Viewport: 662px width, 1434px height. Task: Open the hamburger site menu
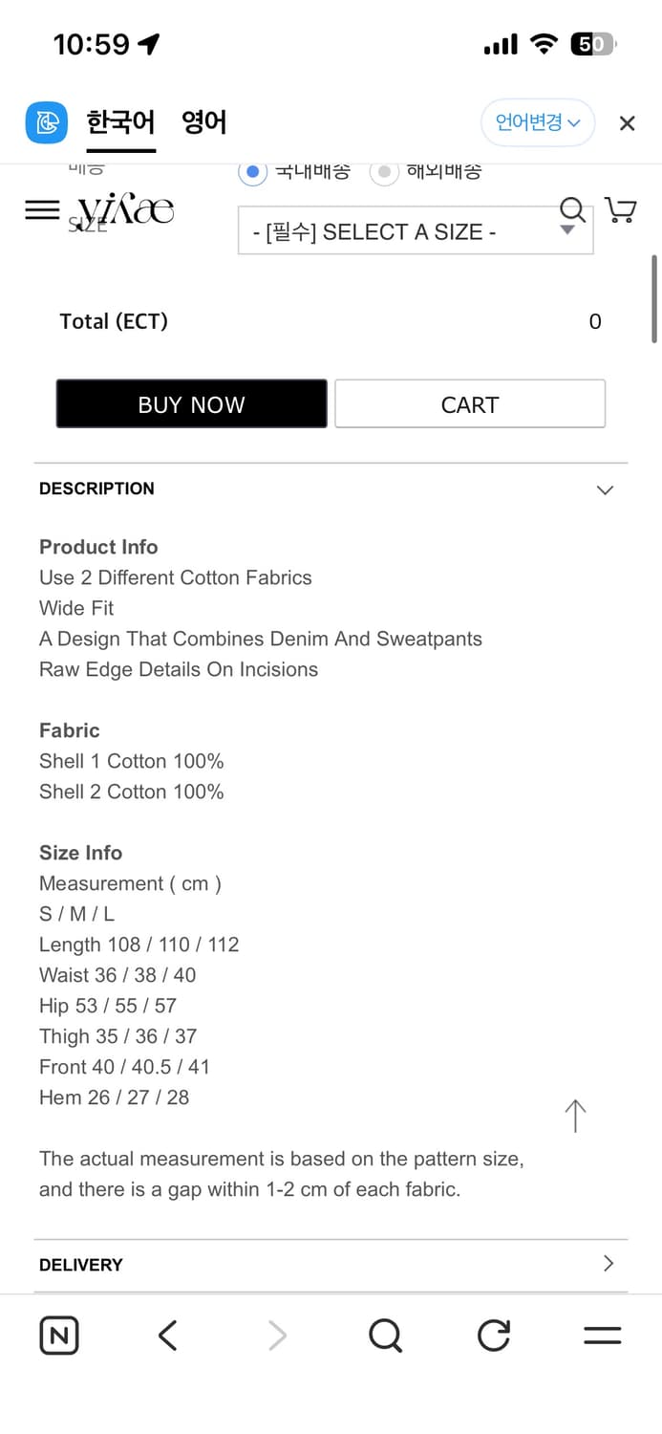[42, 210]
